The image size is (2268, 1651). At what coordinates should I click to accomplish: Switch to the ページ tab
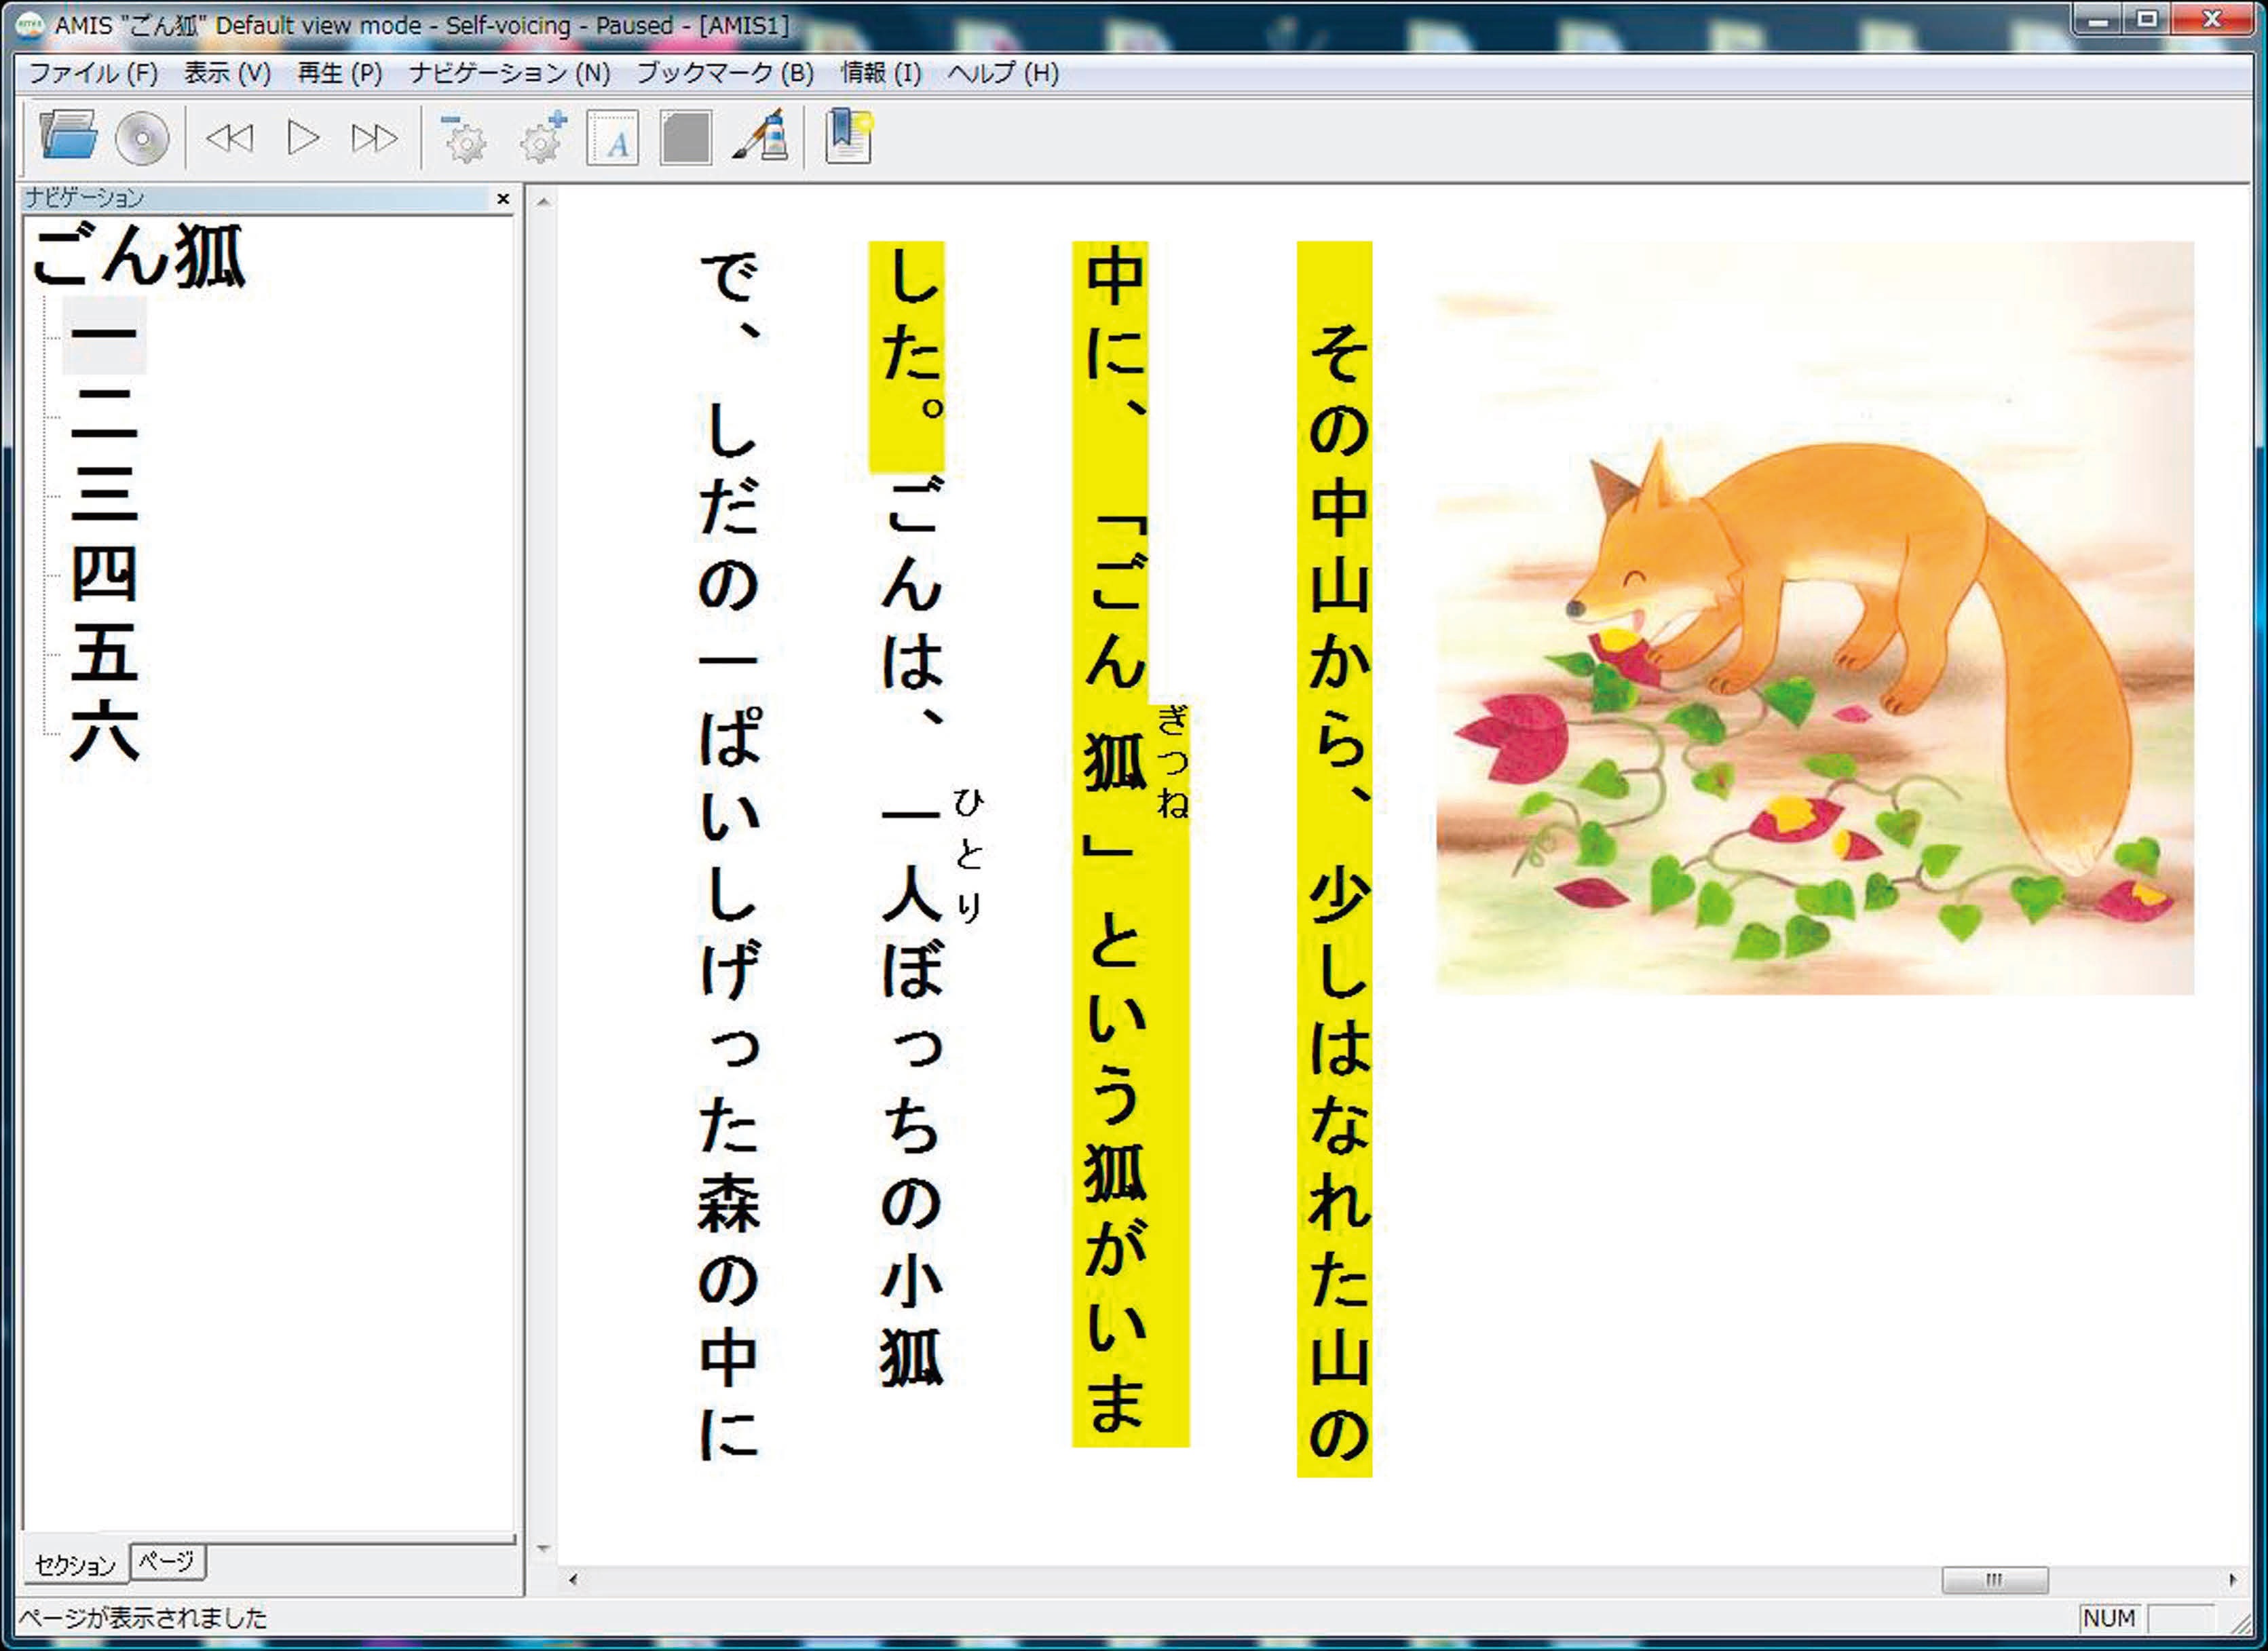[167, 1561]
